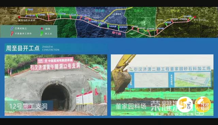Click the 12号施工支洞 caption
The width and height of the screenshot is (218, 125).
pyautogui.click(x=28, y=107)
